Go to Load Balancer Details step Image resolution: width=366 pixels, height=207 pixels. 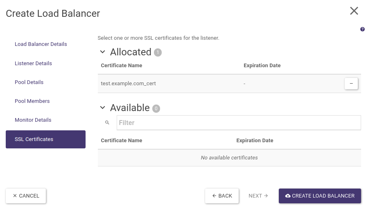pyautogui.click(x=41, y=44)
